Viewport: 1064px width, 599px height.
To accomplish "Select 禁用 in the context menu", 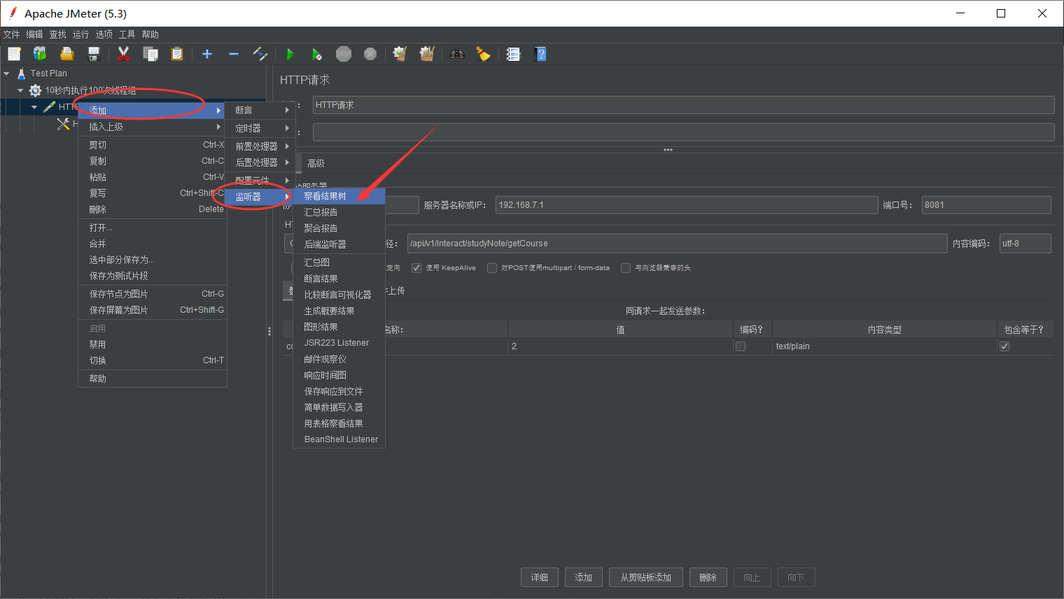I will pyautogui.click(x=153, y=344).
